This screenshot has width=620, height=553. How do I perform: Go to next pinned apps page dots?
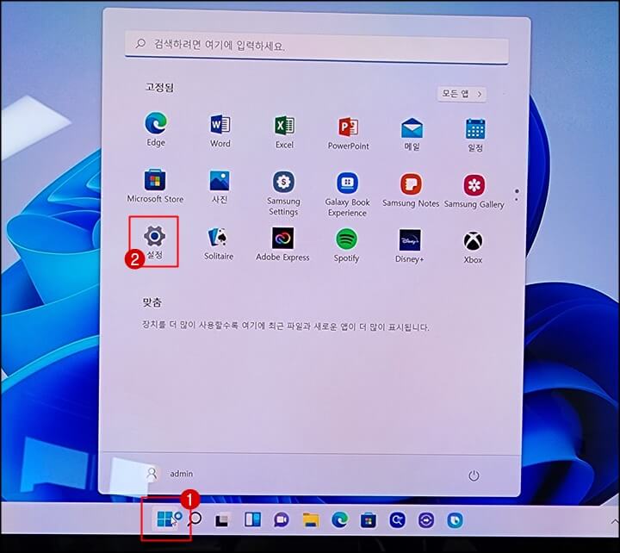coord(517,195)
